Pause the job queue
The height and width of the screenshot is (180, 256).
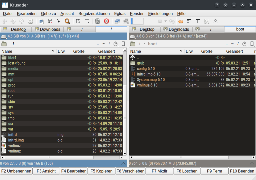[160, 21]
